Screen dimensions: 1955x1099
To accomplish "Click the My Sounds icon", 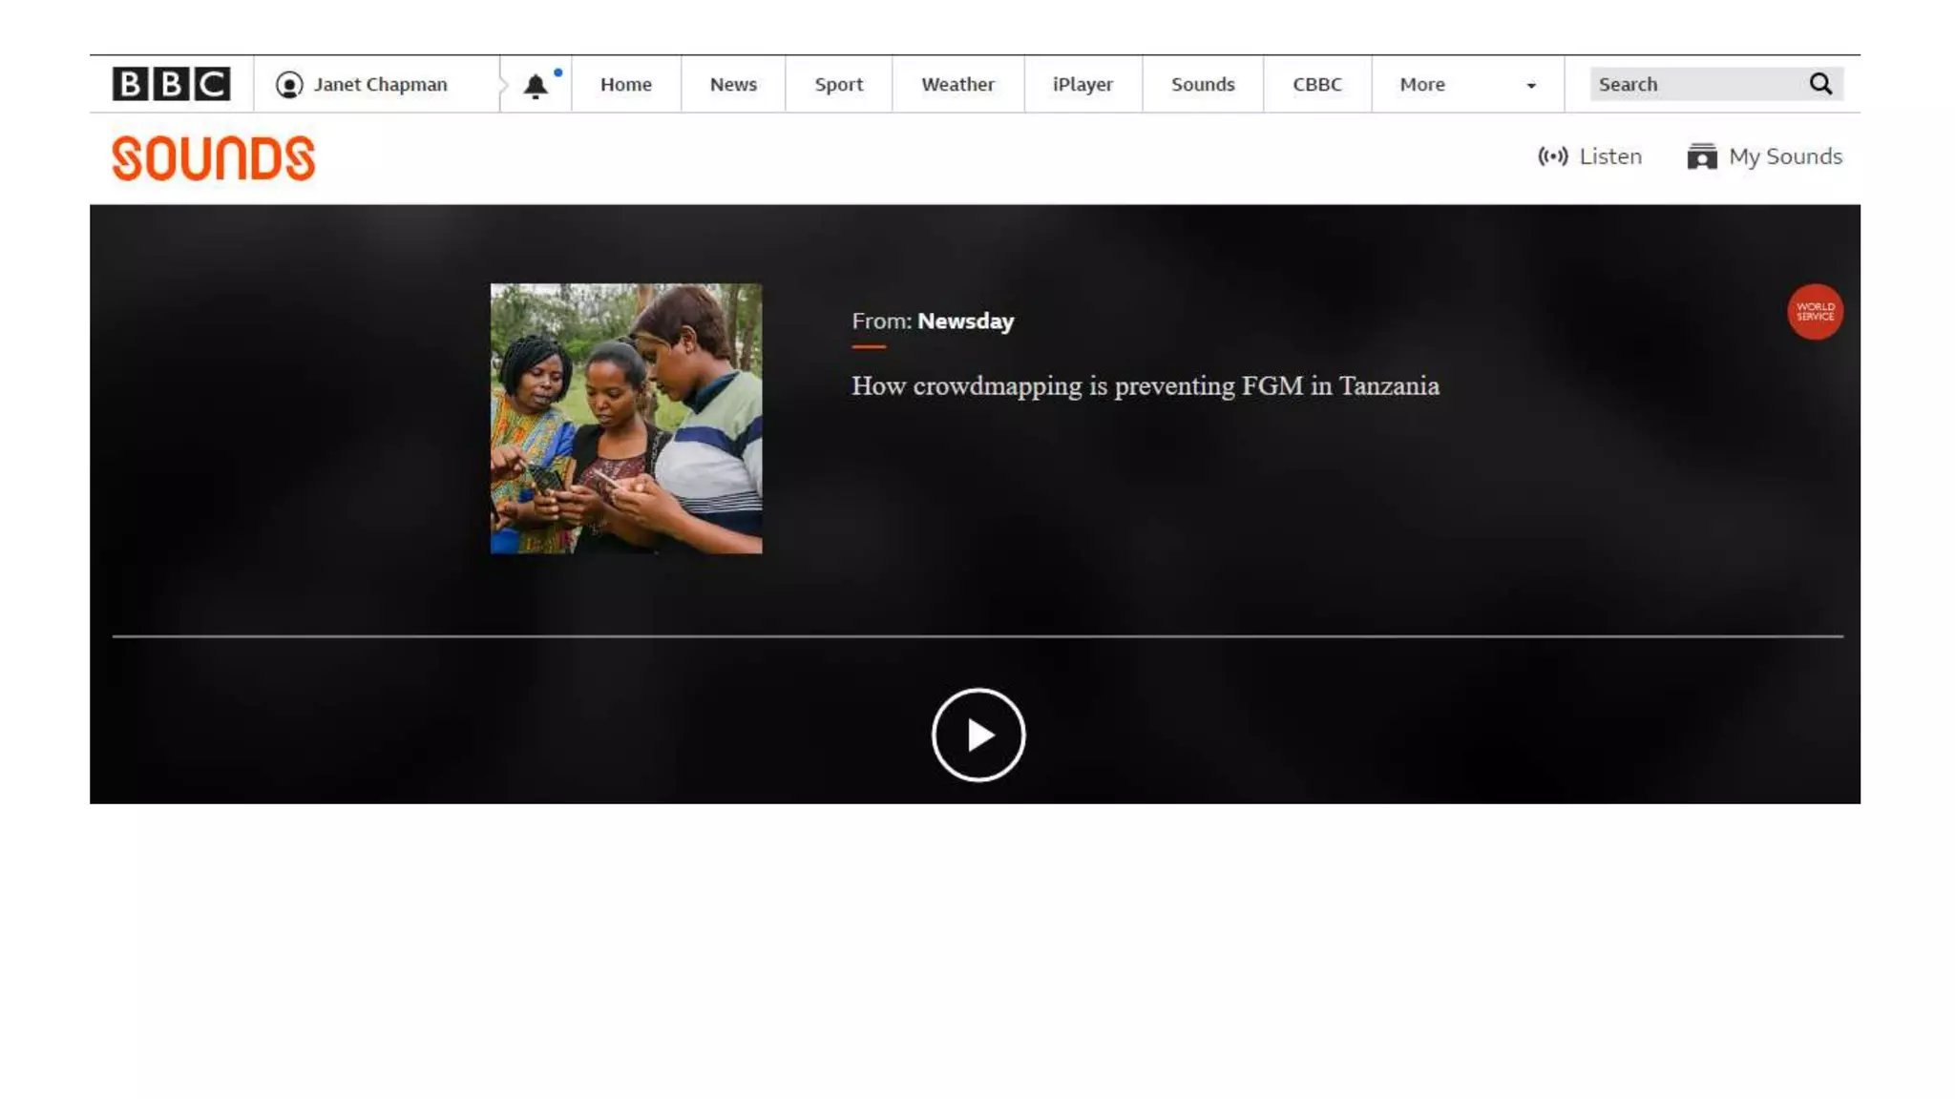I will click(1701, 156).
